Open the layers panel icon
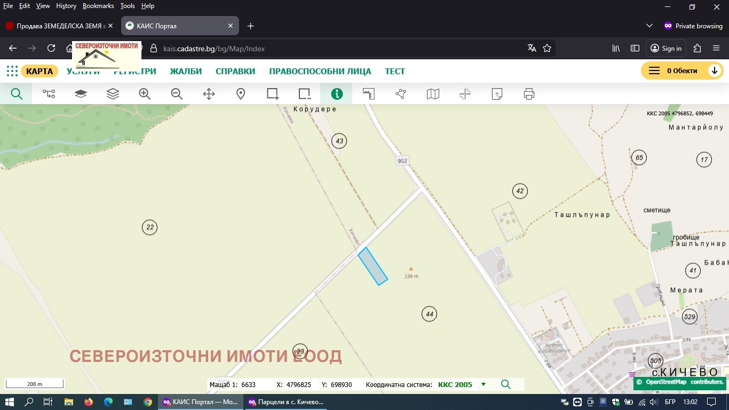This screenshot has height=410, width=729. click(x=113, y=93)
